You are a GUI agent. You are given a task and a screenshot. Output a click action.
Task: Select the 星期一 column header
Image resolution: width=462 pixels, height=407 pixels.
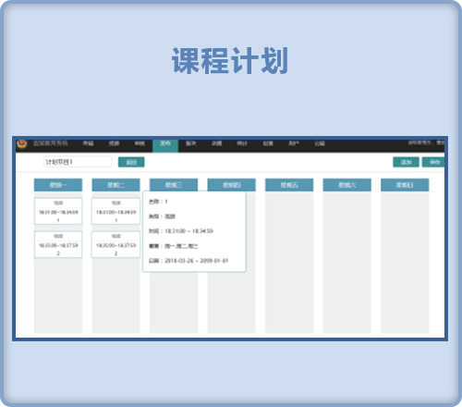coord(58,185)
